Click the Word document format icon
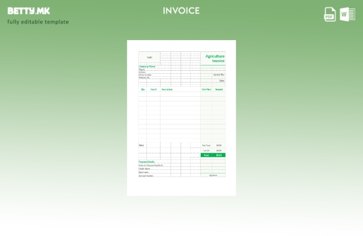This screenshot has width=363, height=236. tap(347, 14)
